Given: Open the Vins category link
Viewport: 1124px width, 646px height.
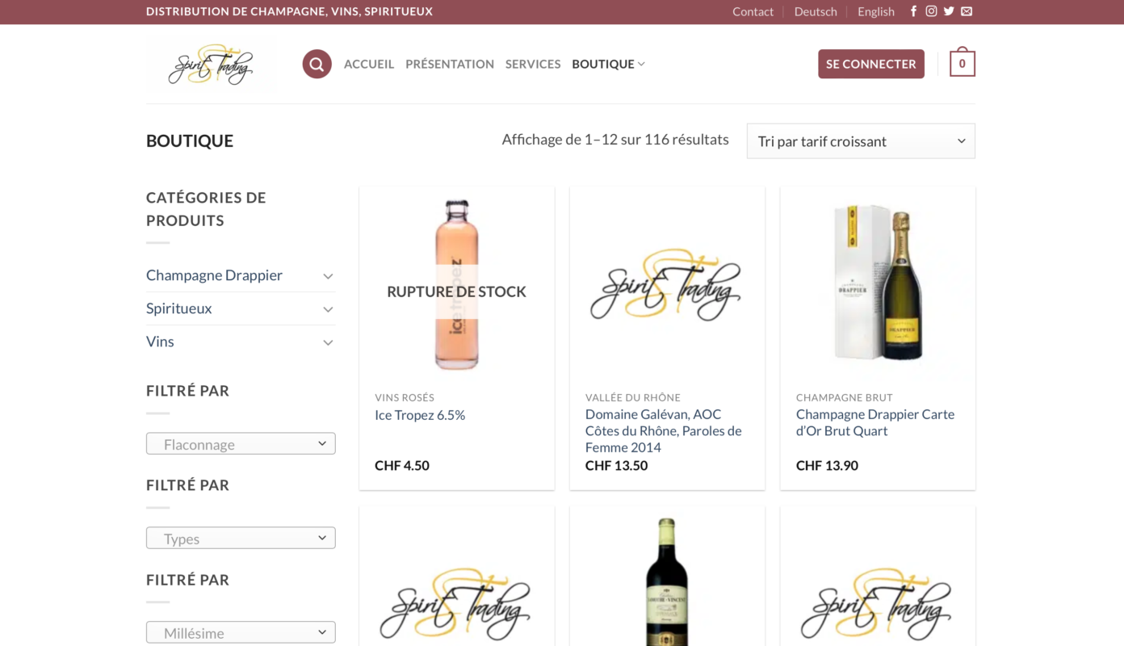Looking at the screenshot, I should click(160, 342).
